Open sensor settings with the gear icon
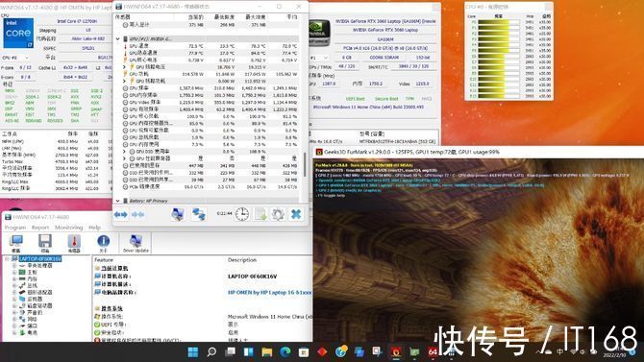Screen dimensions: 644x362 [278, 214]
